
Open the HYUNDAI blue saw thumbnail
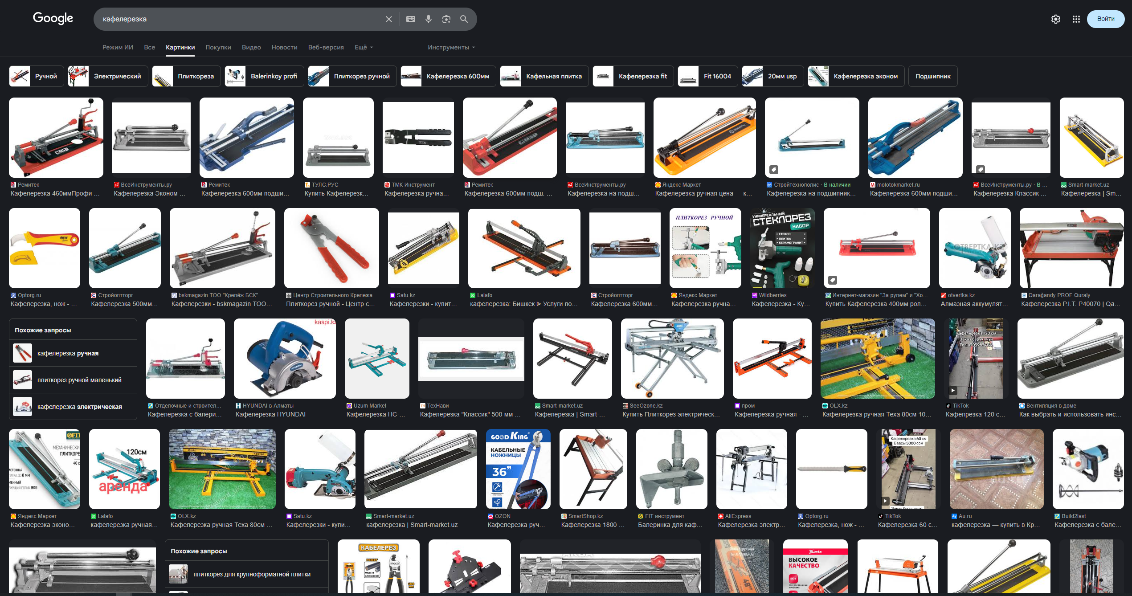point(285,358)
